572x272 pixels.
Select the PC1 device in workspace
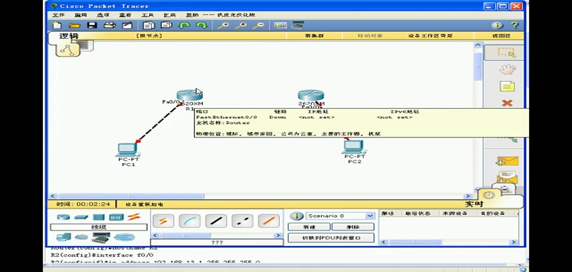point(127,151)
